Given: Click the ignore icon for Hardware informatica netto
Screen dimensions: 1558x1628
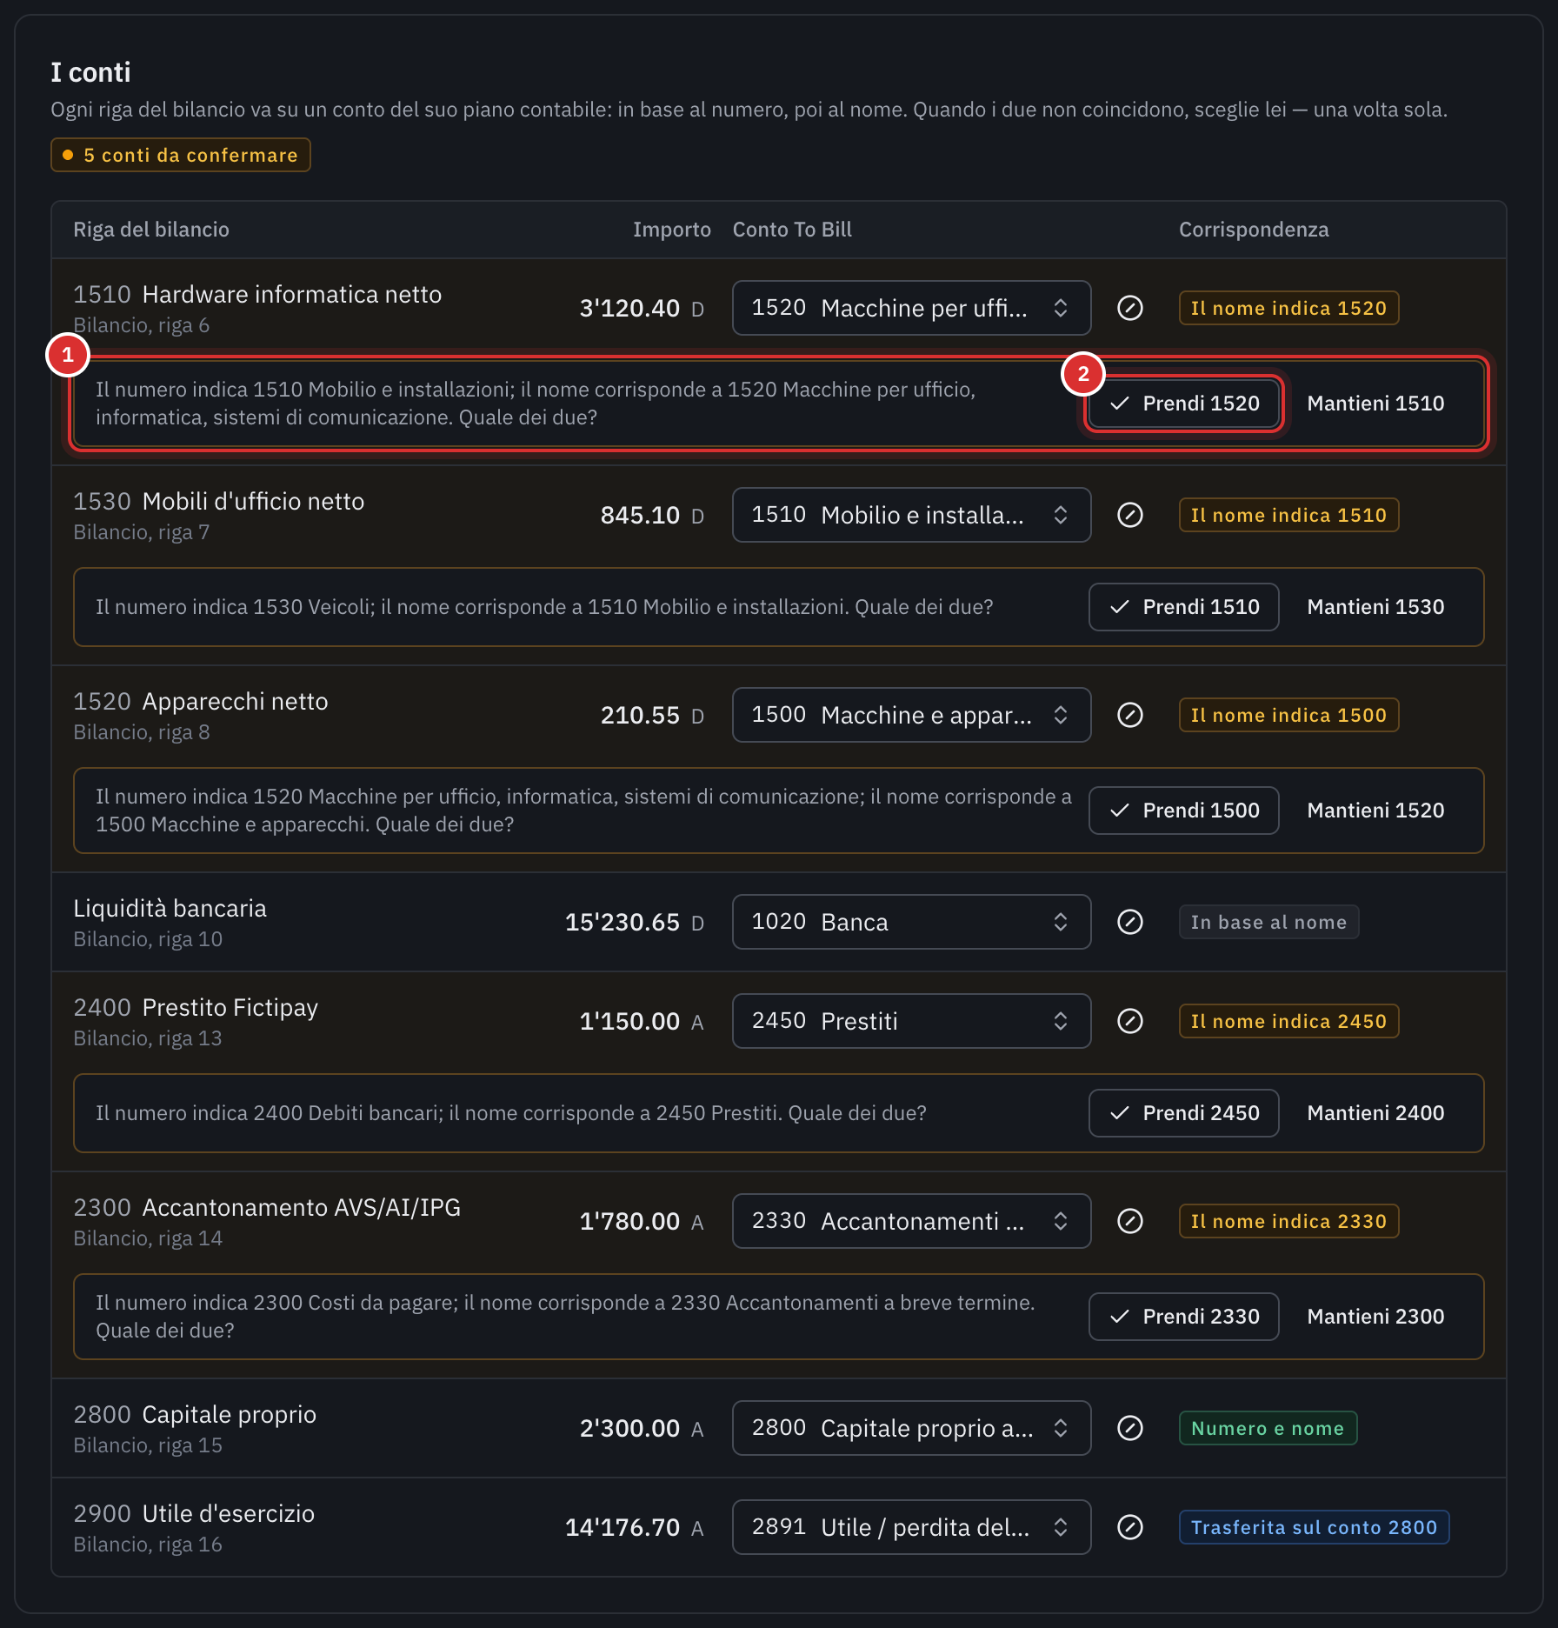Looking at the screenshot, I should point(1129,308).
